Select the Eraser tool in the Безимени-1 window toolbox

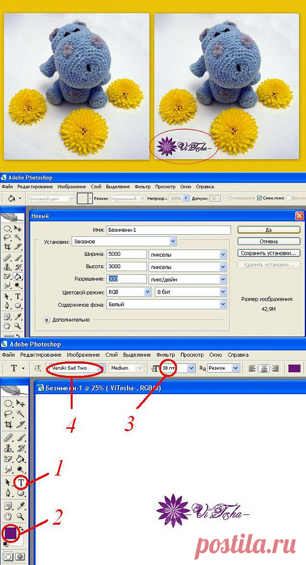[x=8, y=459]
